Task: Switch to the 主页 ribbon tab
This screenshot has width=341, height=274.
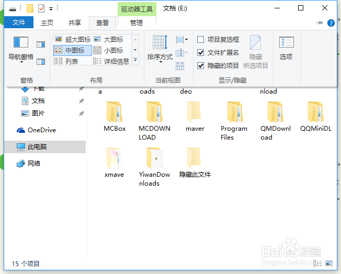Action: click(x=47, y=22)
